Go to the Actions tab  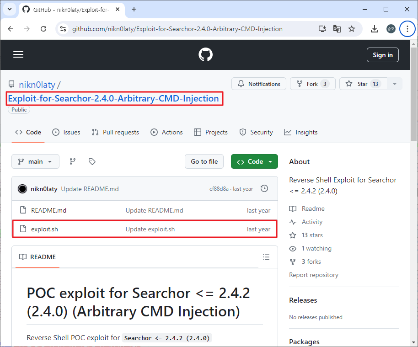click(x=166, y=132)
